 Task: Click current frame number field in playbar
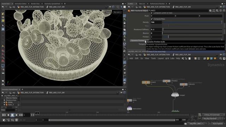[27, 115]
